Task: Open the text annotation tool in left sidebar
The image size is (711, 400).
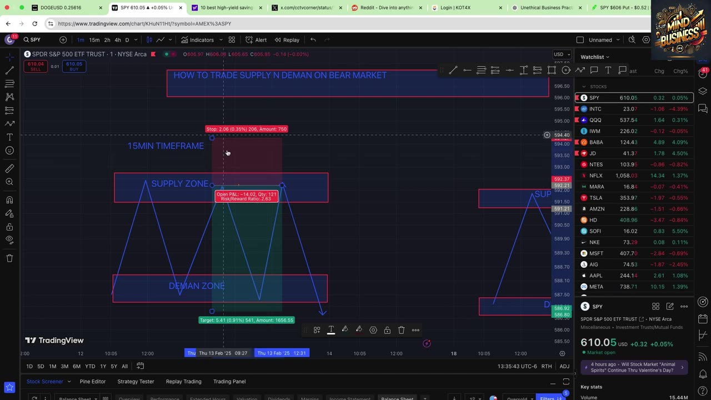Action: (9, 137)
